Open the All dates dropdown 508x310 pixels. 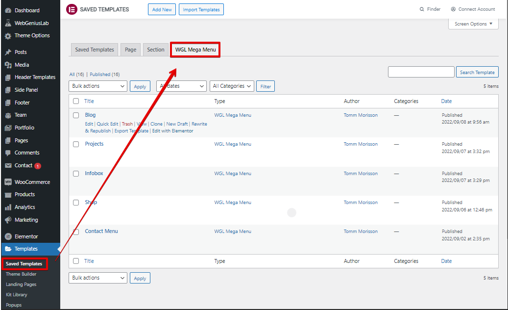tap(181, 86)
